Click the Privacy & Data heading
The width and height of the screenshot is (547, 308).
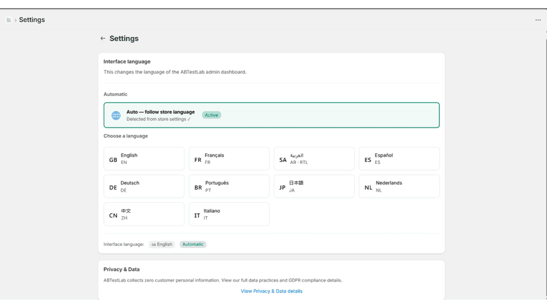[x=122, y=269]
